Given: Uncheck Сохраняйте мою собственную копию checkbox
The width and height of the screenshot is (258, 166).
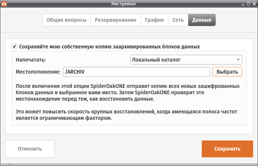Looking at the screenshot, I should tap(14, 46).
